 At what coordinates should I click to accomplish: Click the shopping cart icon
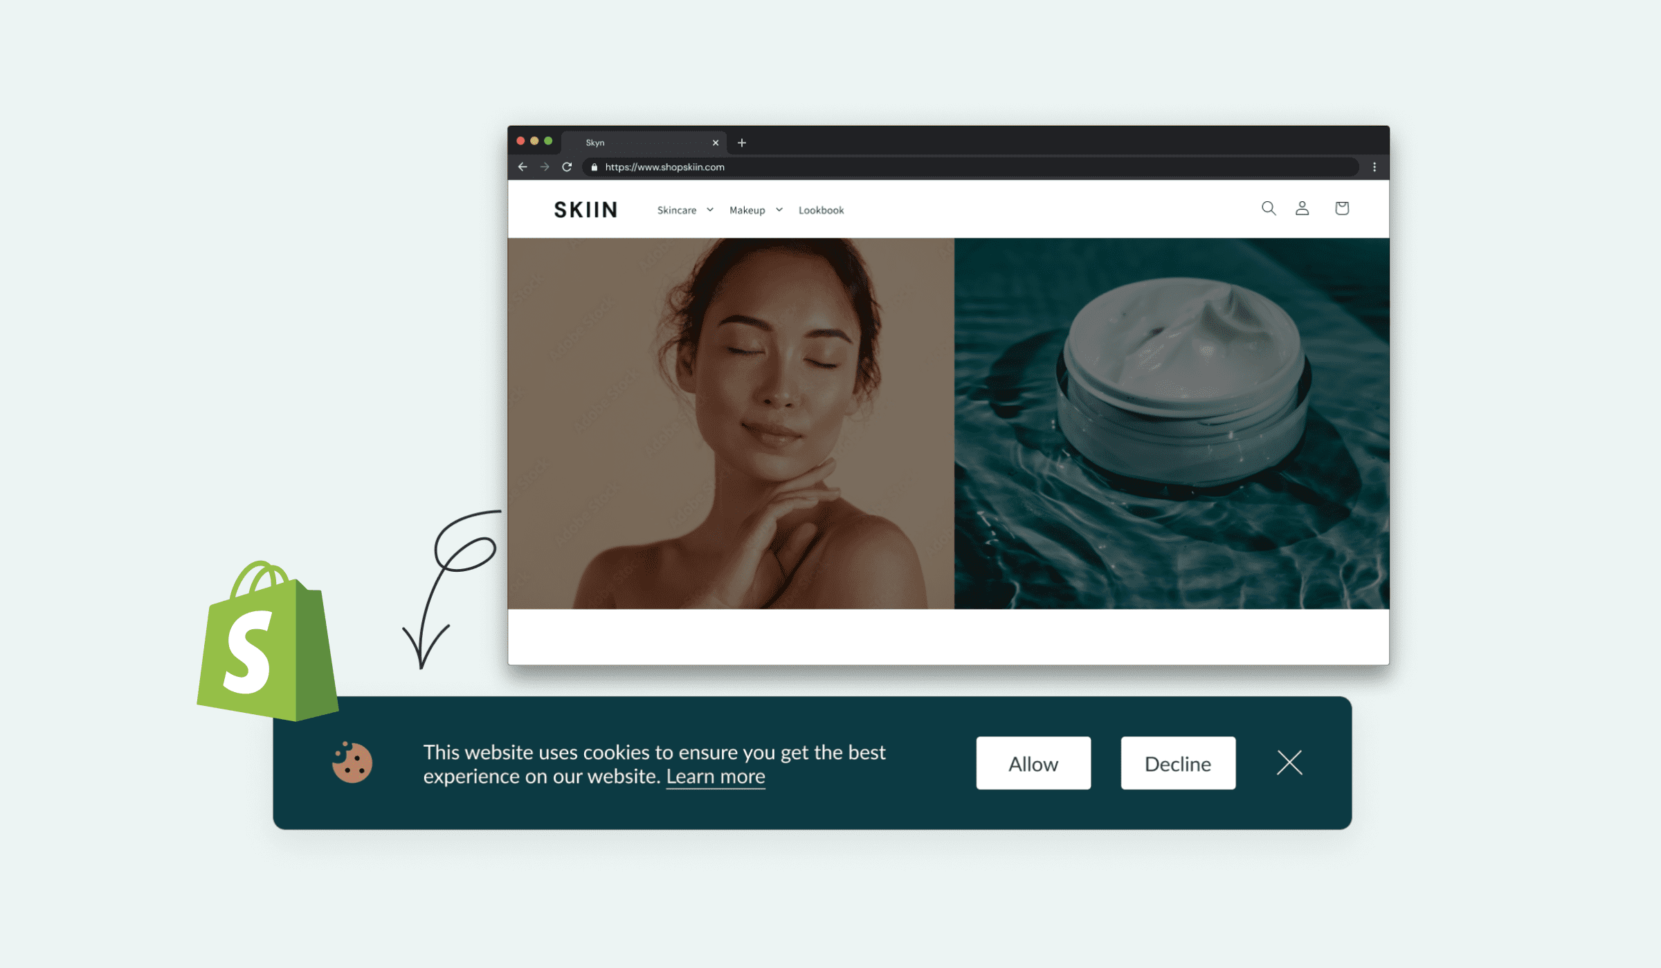[x=1341, y=209]
